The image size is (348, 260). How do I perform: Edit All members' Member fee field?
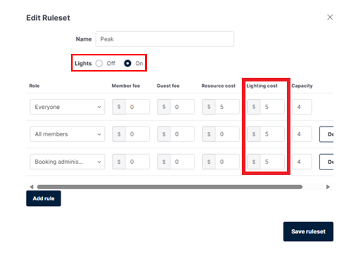tap(137, 134)
